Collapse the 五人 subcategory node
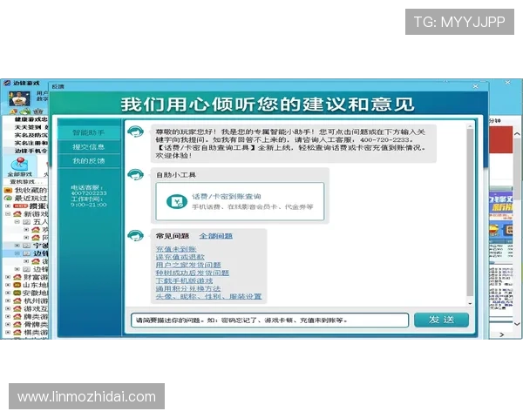The image size is (523, 418). pos(17,222)
